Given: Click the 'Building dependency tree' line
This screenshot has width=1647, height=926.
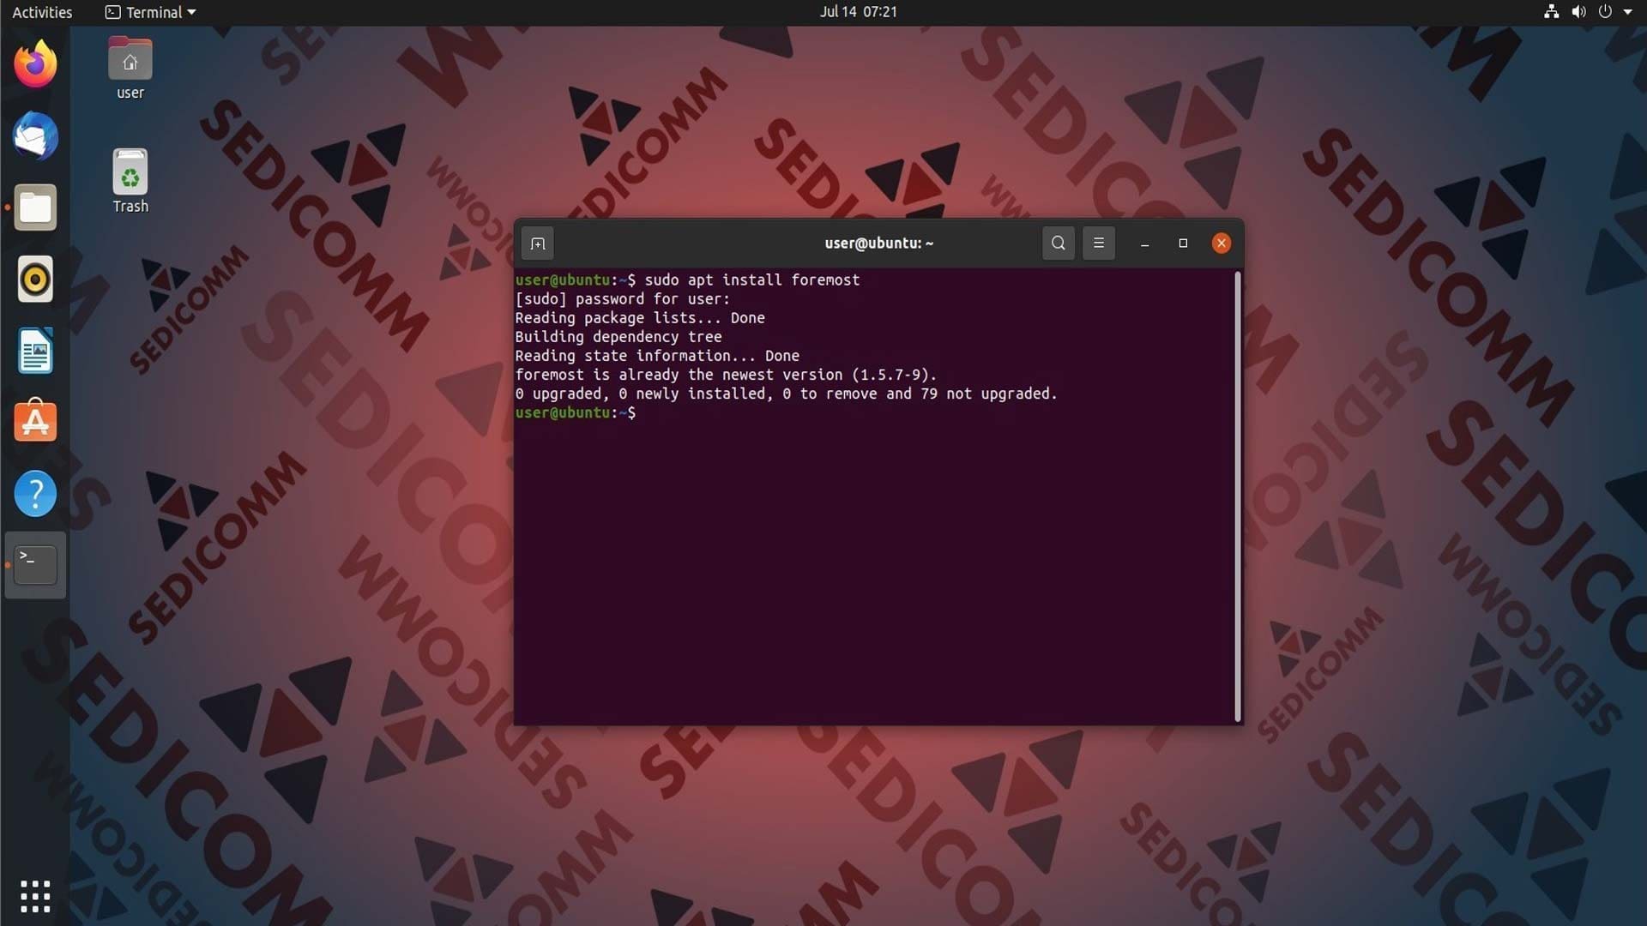Looking at the screenshot, I should (618, 337).
